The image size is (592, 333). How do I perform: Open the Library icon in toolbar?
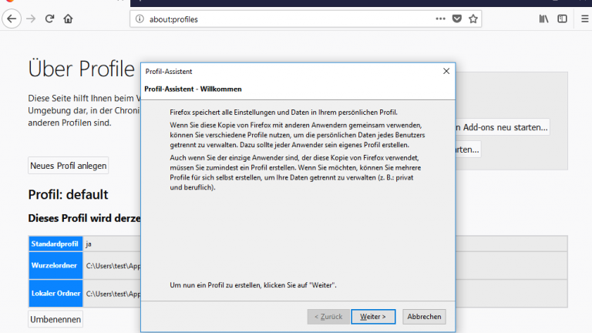[543, 18]
